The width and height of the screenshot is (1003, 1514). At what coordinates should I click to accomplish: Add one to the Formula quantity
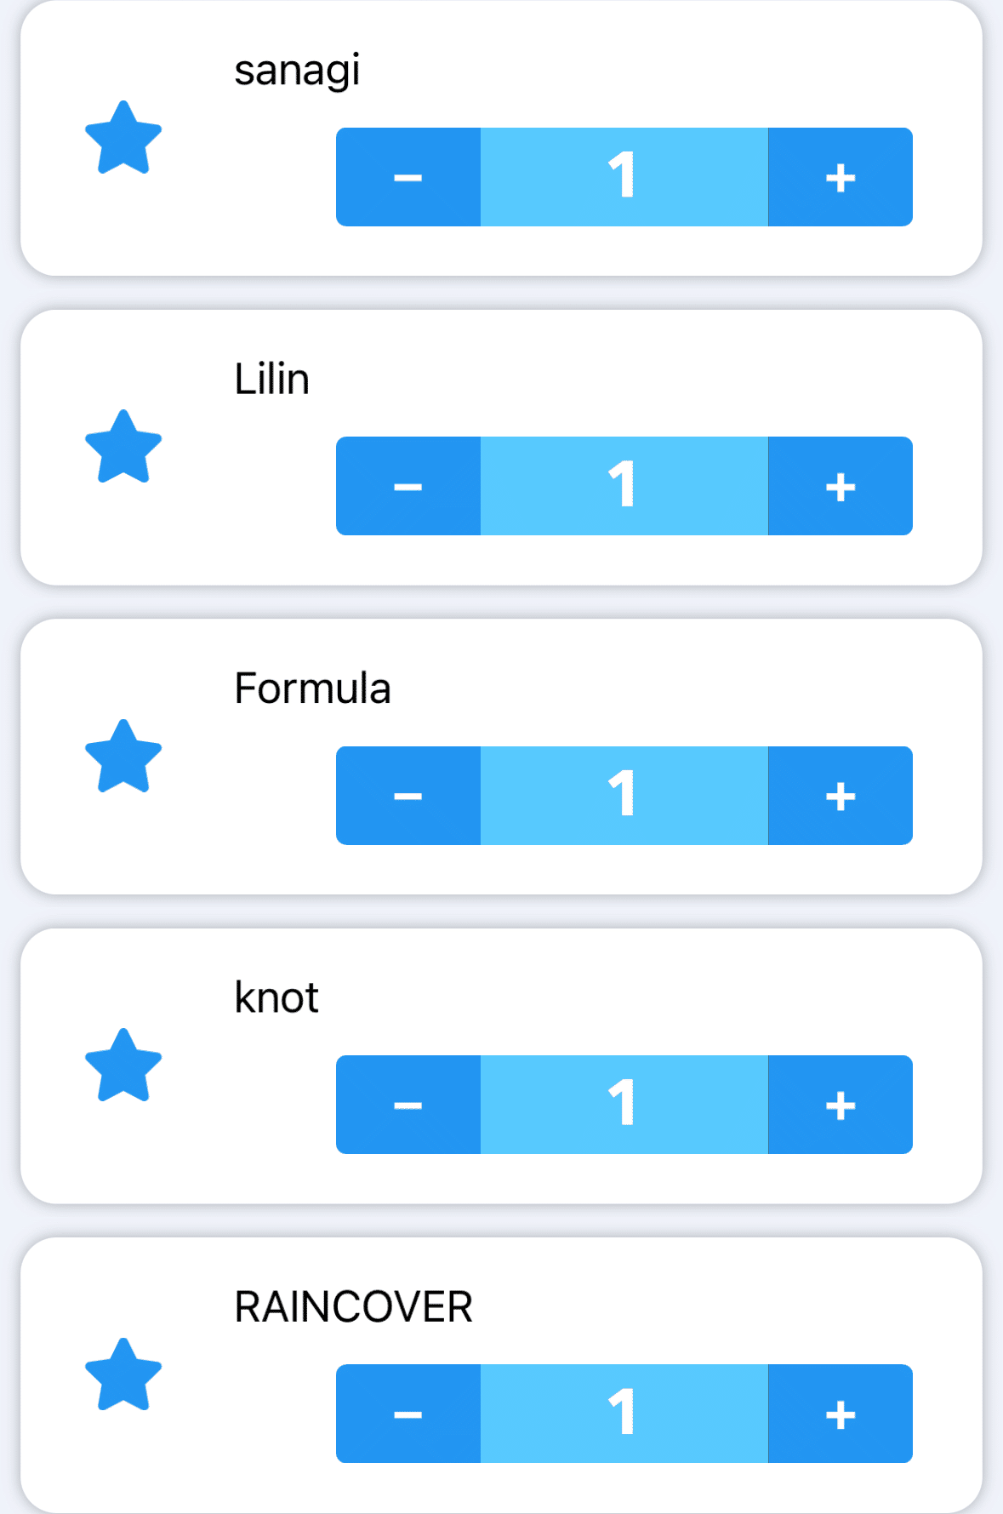click(x=841, y=796)
